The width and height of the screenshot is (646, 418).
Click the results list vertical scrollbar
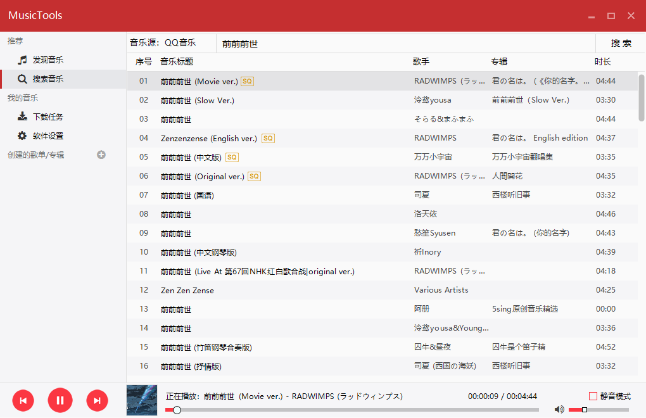(x=642, y=98)
